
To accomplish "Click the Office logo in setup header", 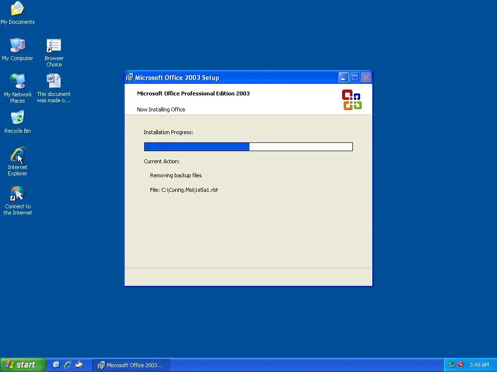I will click(x=352, y=100).
